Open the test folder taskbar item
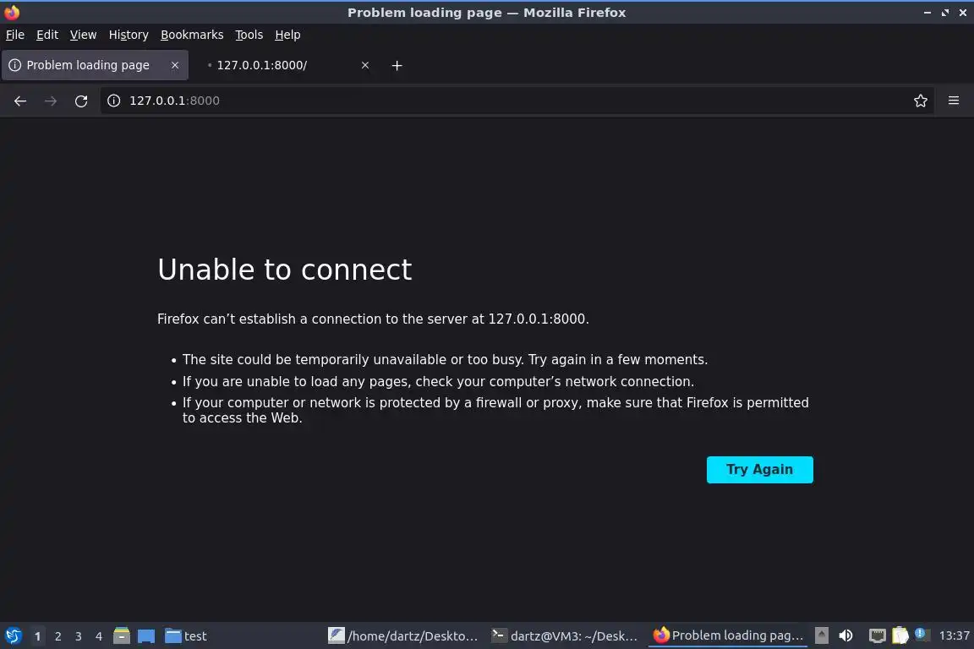The width and height of the screenshot is (974, 649). [x=186, y=636]
